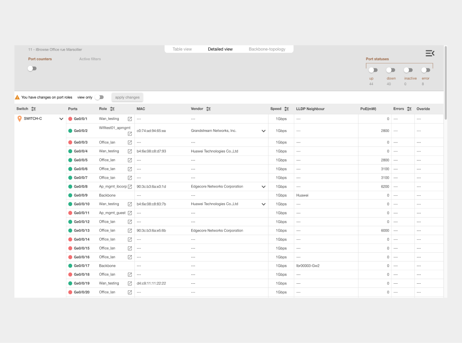This screenshot has height=343, width=462.
Task: Expand Huawei vendor details on Ge0/0/10
Action: pyautogui.click(x=263, y=204)
